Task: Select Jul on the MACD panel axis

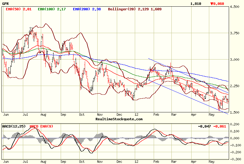Action: click(x=25, y=162)
